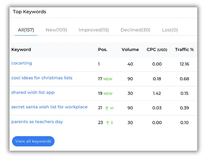This screenshot has width=207, height=158.
Task: Click the View all keywords button
Action: click(x=33, y=141)
